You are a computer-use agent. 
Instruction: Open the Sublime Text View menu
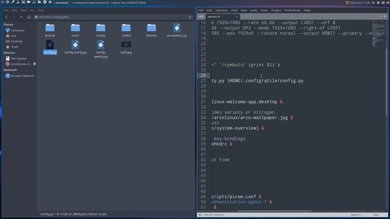click(x=244, y=10)
